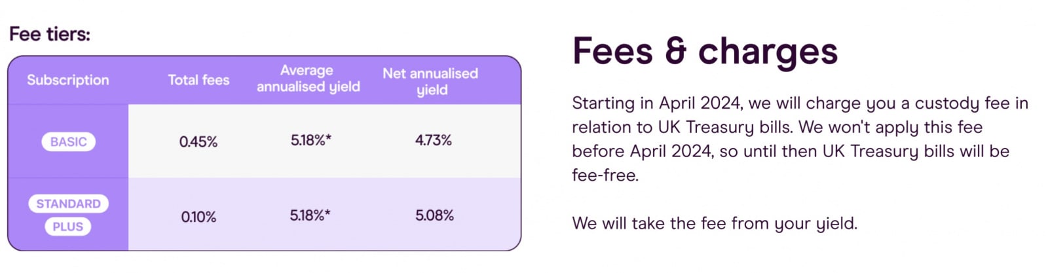The height and width of the screenshot is (273, 1048).
Task: Click the STANDARD subscription badge
Action: [x=68, y=204]
